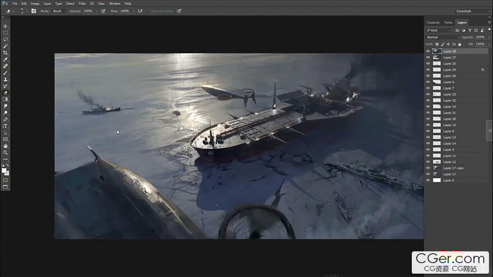Select the Healing Brush tool
The height and width of the screenshot is (277, 493).
(x=6, y=66)
